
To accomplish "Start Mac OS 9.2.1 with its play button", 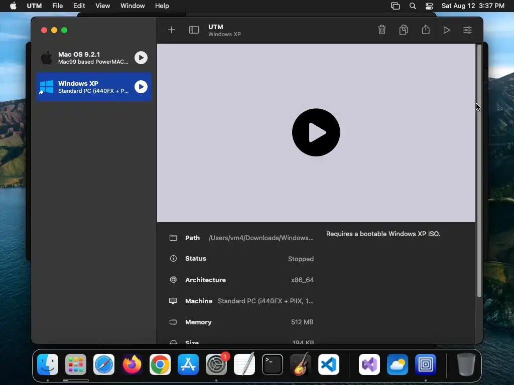I will 141,58.
